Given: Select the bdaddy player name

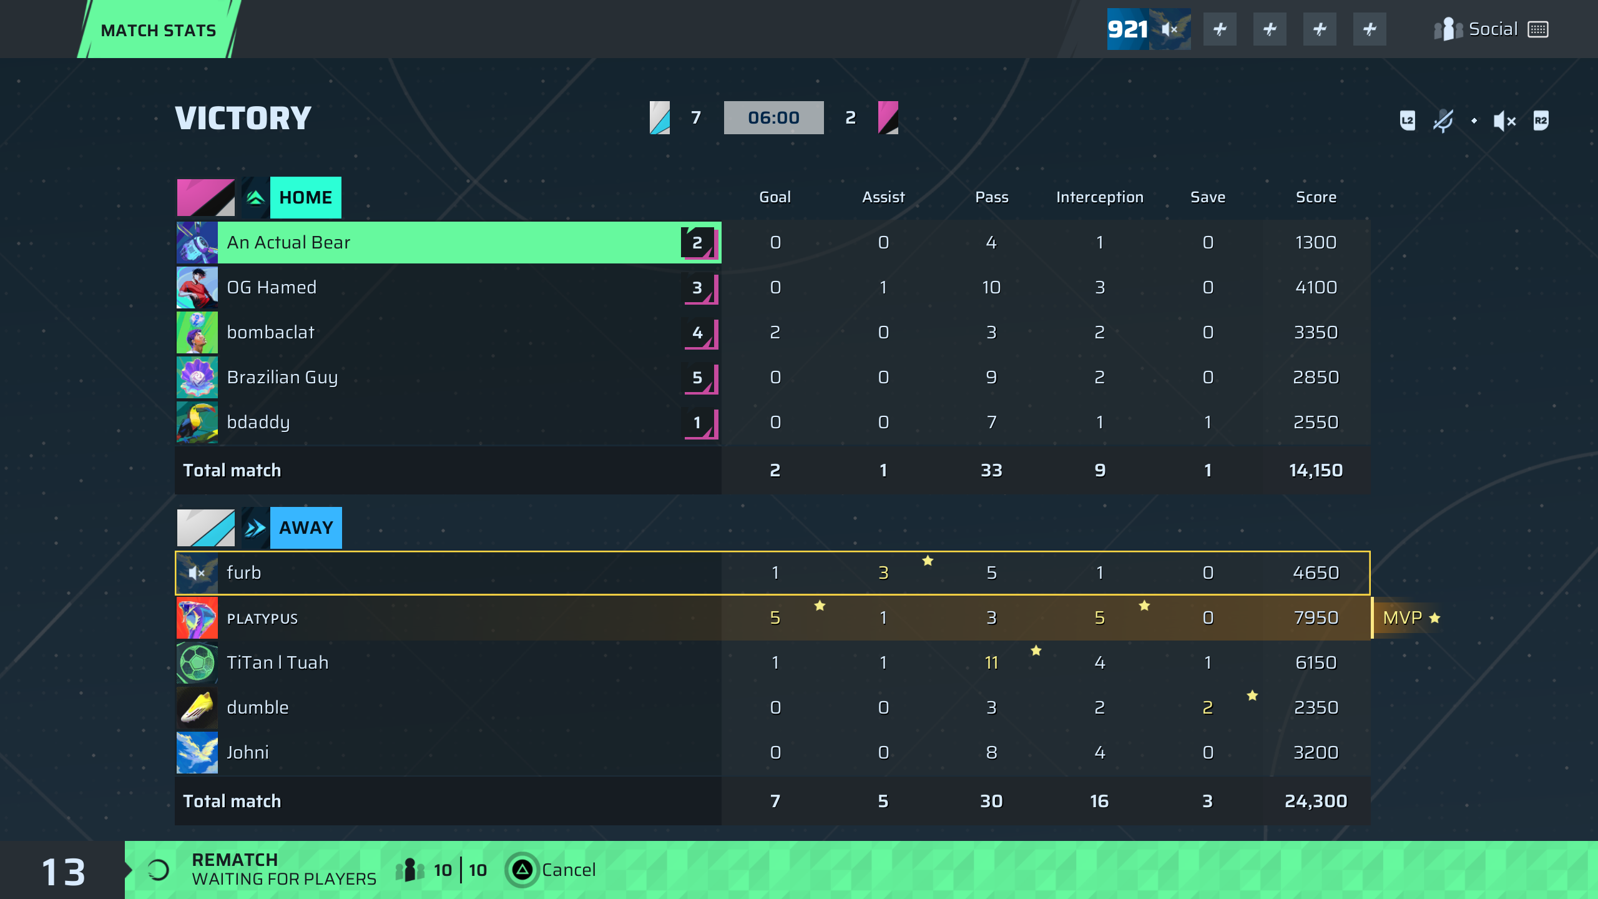Looking at the screenshot, I should pos(258,423).
